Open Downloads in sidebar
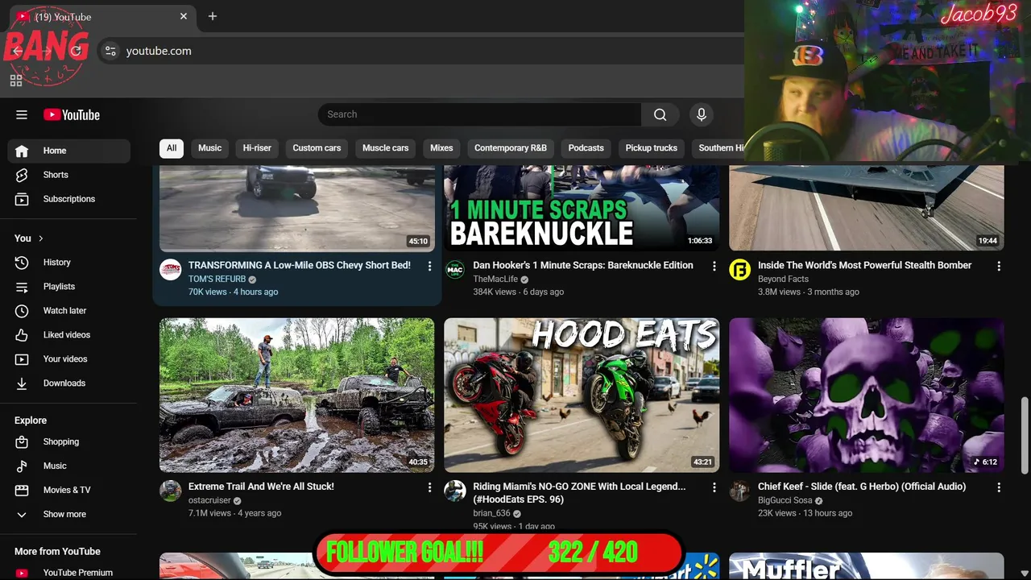The image size is (1031, 580). [x=68, y=383]
